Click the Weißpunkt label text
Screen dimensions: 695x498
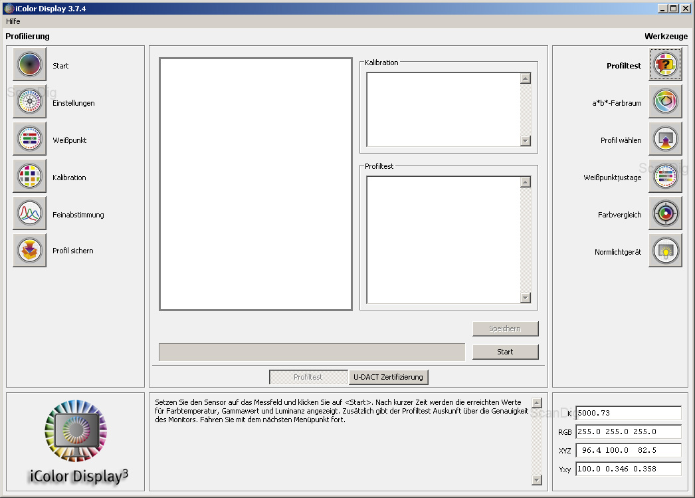tap(70, 140)
